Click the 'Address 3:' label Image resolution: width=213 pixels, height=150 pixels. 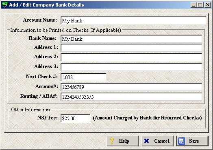[46, 66]
